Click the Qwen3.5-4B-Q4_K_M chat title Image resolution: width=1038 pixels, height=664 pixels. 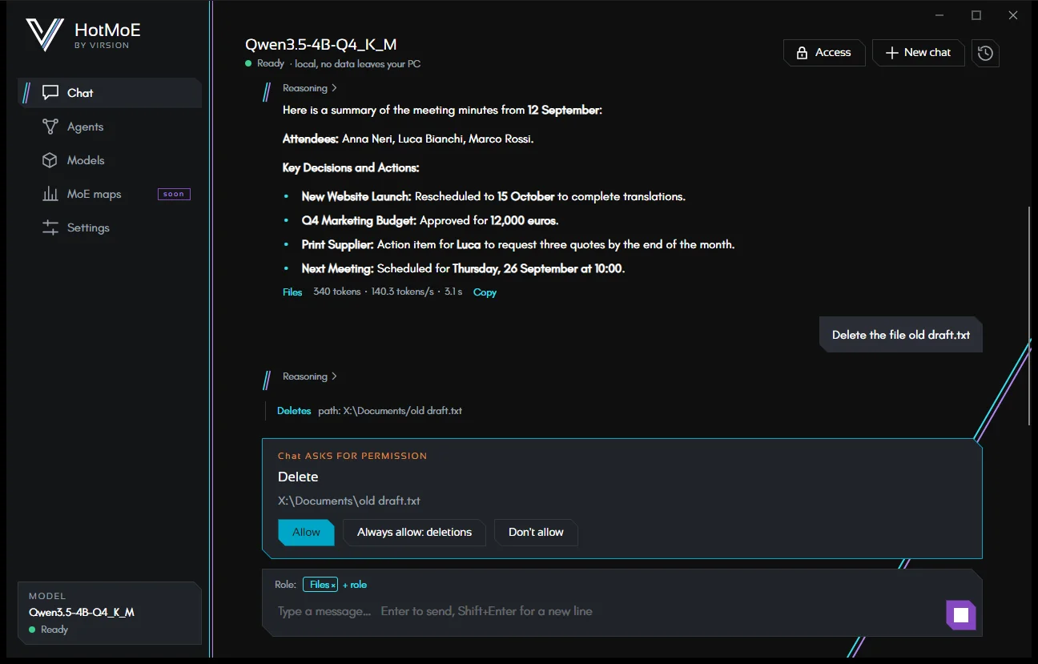320,45
